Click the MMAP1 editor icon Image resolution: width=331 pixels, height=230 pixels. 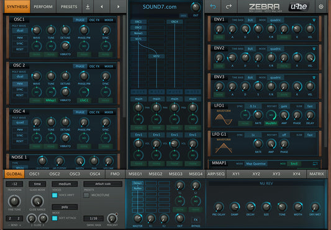[x=315, y=164]
